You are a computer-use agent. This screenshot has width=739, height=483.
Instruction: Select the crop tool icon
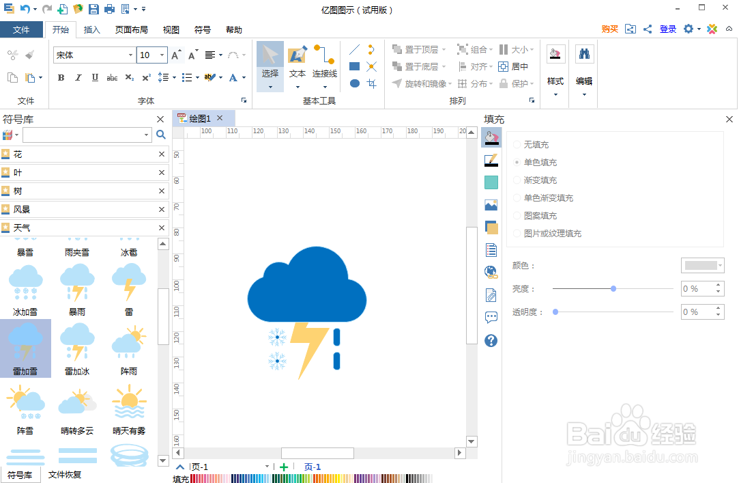click(372, 83)
